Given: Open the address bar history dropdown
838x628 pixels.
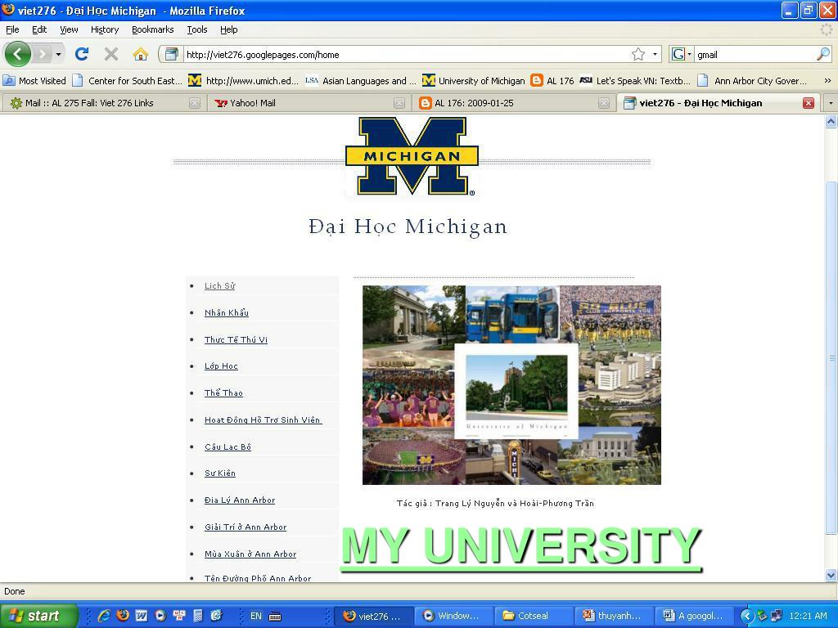Looking at the screenshot, I should 655,55.
